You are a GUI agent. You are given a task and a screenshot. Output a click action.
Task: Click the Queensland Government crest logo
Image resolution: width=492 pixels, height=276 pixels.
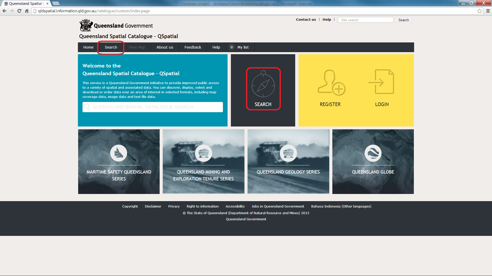point(86,25)
